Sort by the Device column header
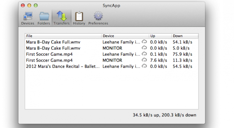The image size is (234, 128). click(x=125, y=36)
